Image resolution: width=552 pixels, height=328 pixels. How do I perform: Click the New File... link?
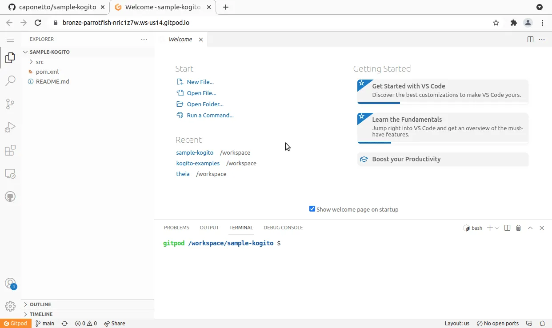click(200, 82)
